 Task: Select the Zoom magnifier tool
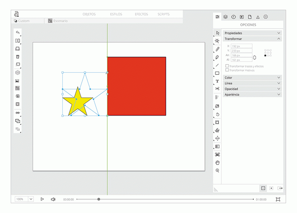coord(218,170)
